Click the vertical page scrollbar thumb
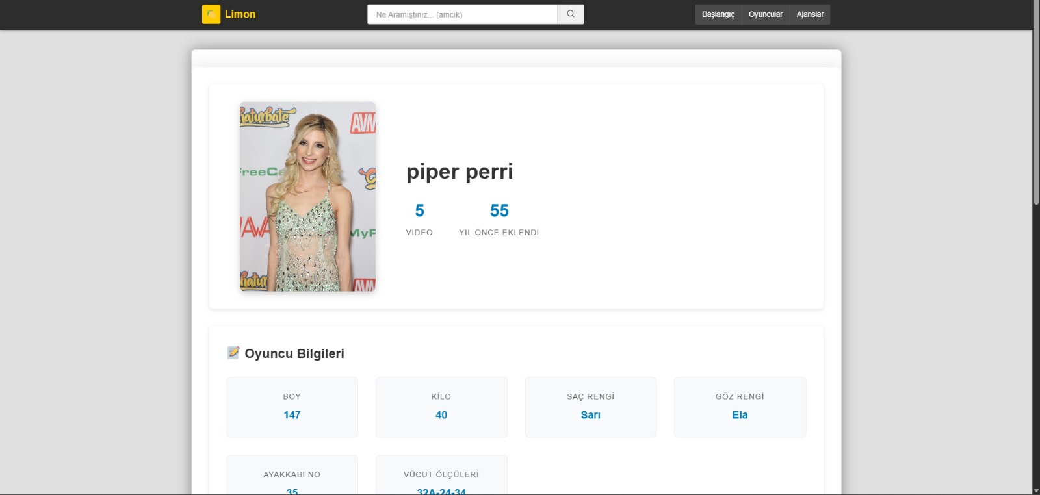1040x495 pixels. click(x=1036, y=104)
